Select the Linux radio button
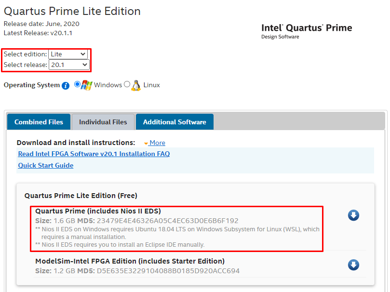Viewport: 390px width, 292px height. 127,84
